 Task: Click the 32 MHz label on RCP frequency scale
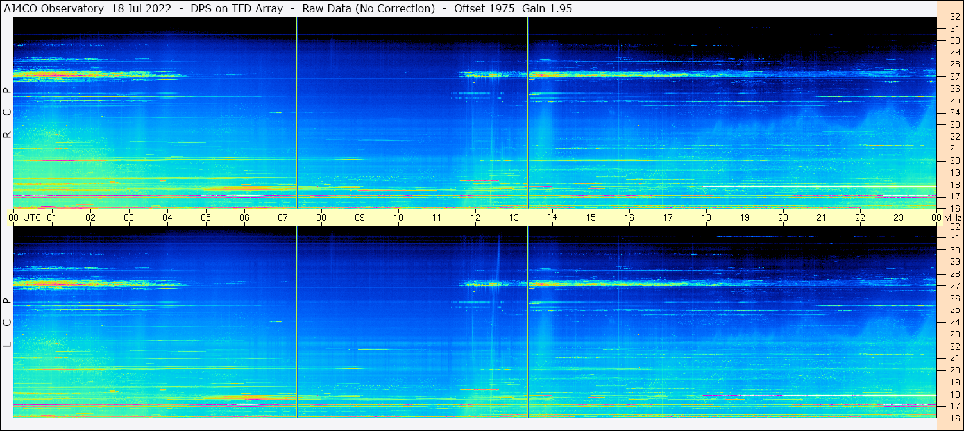point(954,17)
